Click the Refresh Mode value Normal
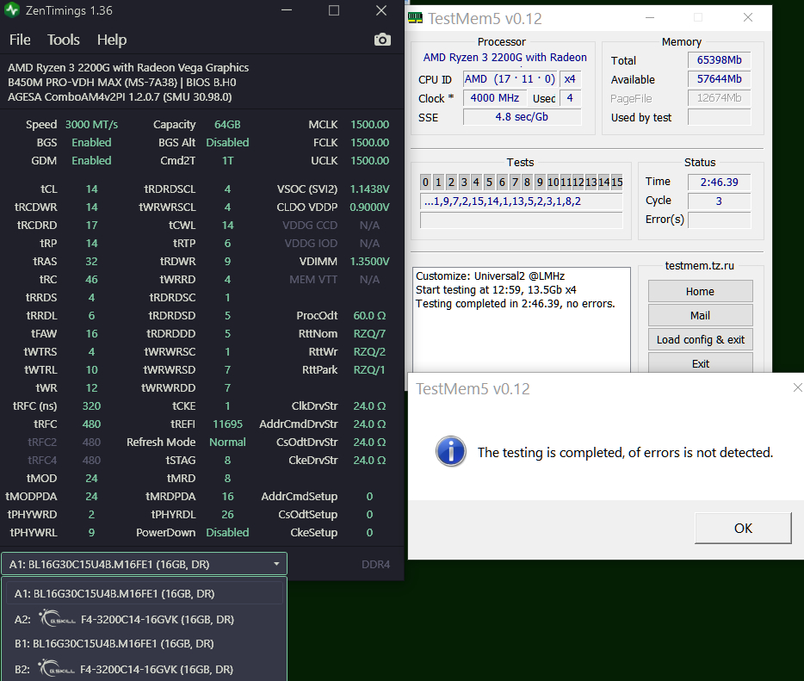The height and width of the screenshot is (681, 804). coord(227,442)
